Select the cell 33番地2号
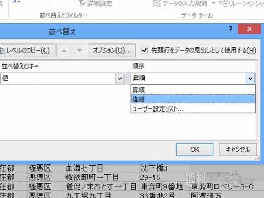 coord(164,195)
